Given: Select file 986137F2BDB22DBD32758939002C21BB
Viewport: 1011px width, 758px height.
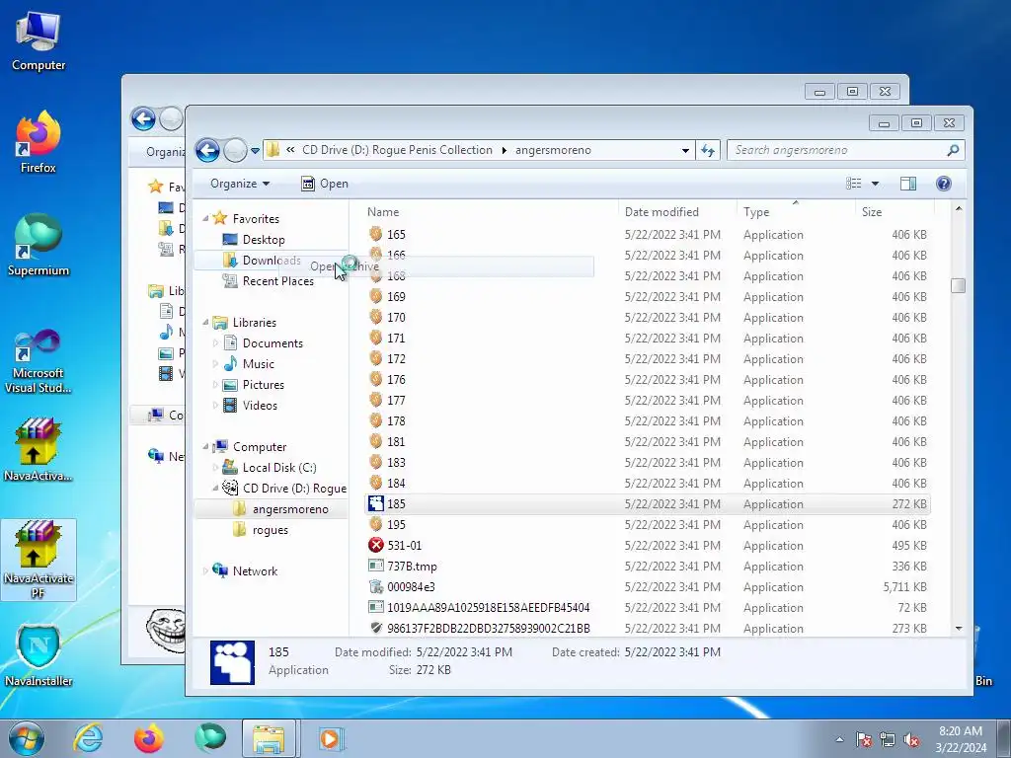Looking at the screenshot, I should (648, 629).
